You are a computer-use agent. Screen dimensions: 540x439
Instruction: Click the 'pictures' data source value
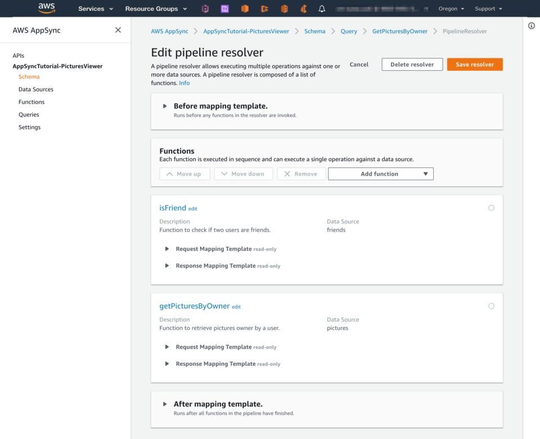337,328
